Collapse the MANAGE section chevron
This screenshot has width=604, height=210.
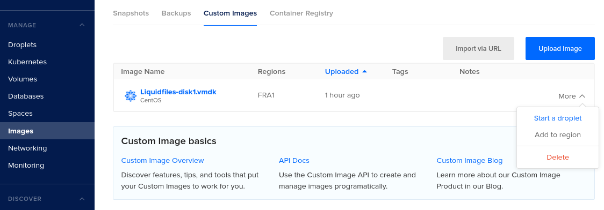coord(82,25)
